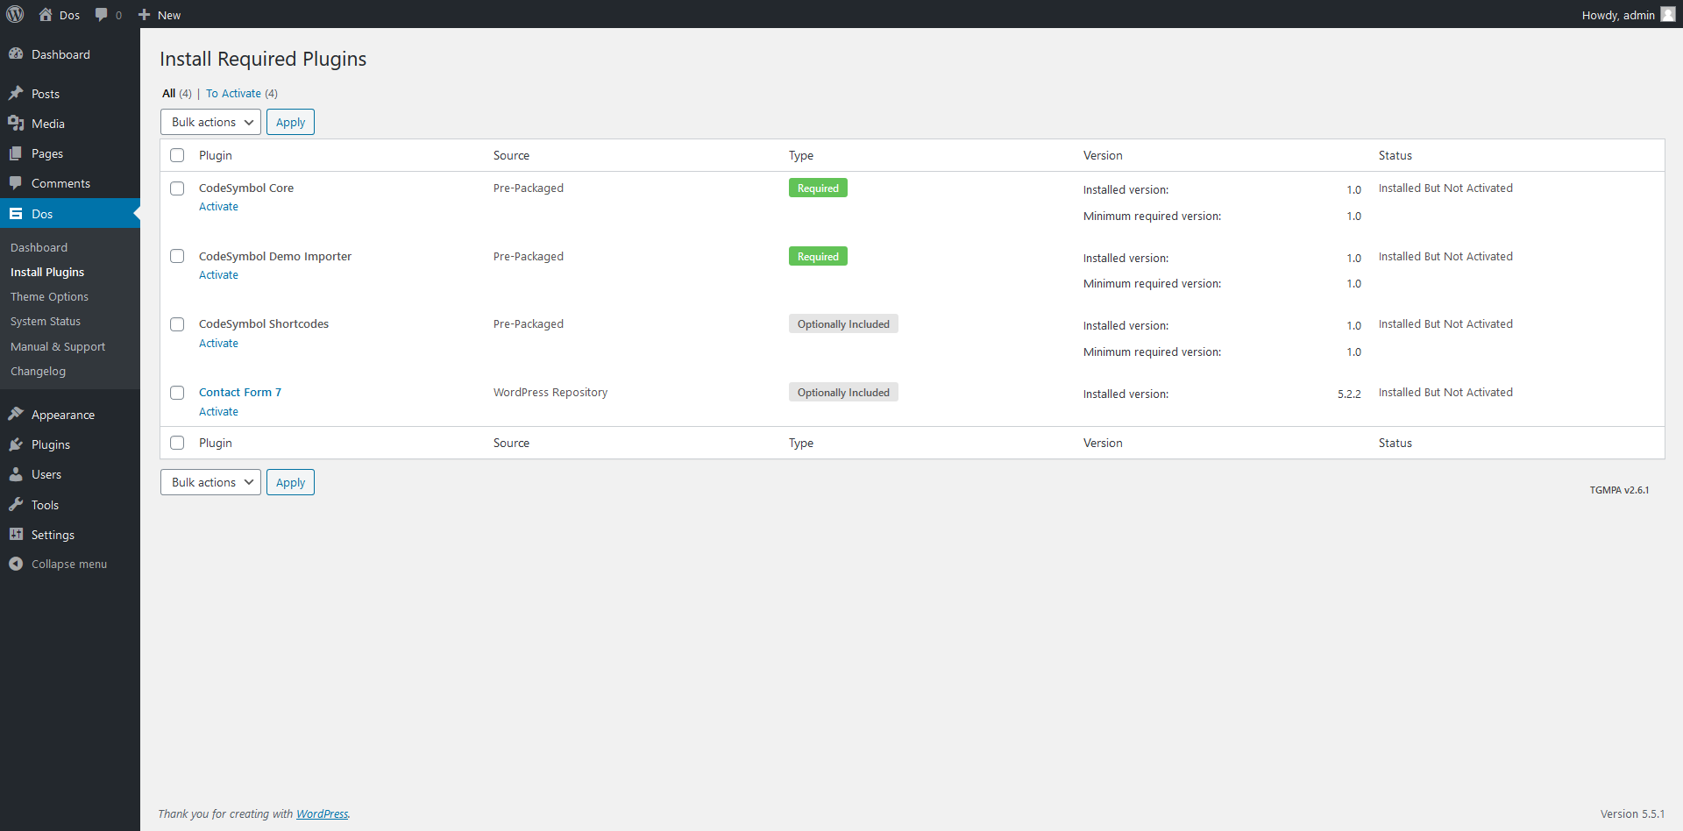Click Installed But Not Activated for Contact Form 7
This screenshot has height=831, width=1683.
pos(1445,392)
